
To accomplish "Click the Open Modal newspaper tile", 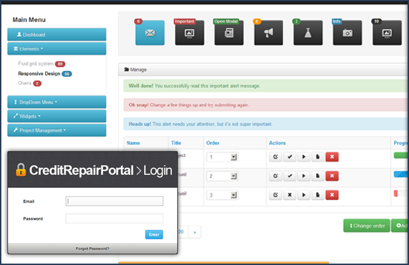I will (229, 33).
